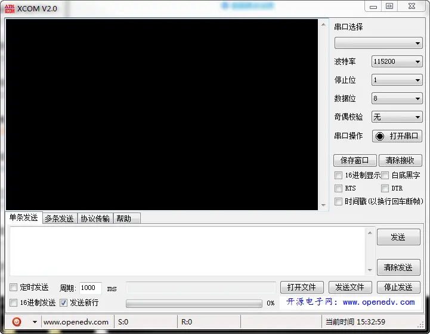The image size is (430, 334).
Task: Click the red circular icon in status bar
Action: pyautogui.click(x=17, y=321)
